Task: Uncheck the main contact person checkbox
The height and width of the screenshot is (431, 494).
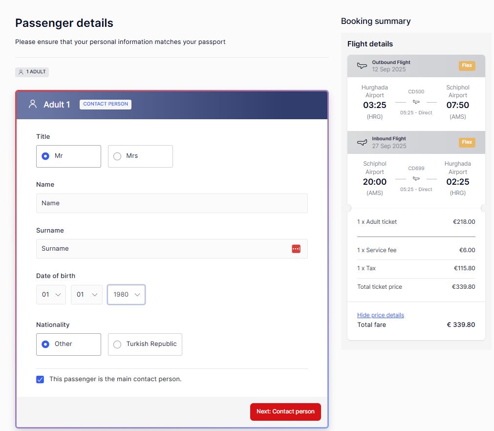Action: pos(40,379)
